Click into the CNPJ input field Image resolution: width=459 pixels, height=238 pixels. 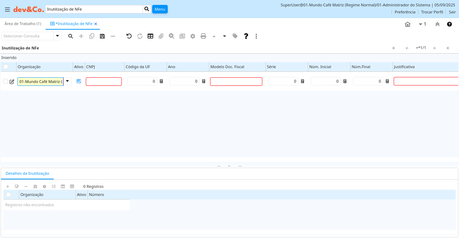click(103, 82)
